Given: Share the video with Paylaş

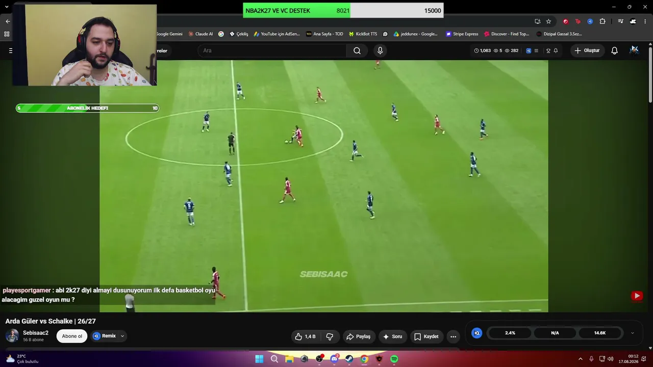Looking at the screenshot, I should pyautogui.click(x=359, y=336).
